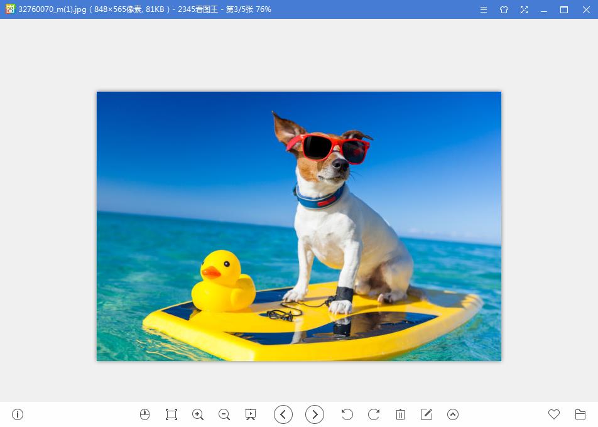Collapse the bottom toolbar
This screenshot has width=598, height=427.
click(x=452, y=414)
